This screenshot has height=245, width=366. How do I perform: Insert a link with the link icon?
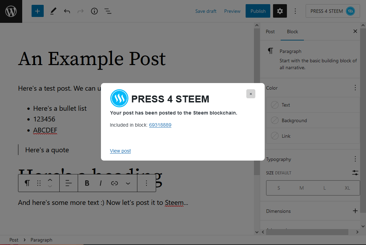point(114,183)
